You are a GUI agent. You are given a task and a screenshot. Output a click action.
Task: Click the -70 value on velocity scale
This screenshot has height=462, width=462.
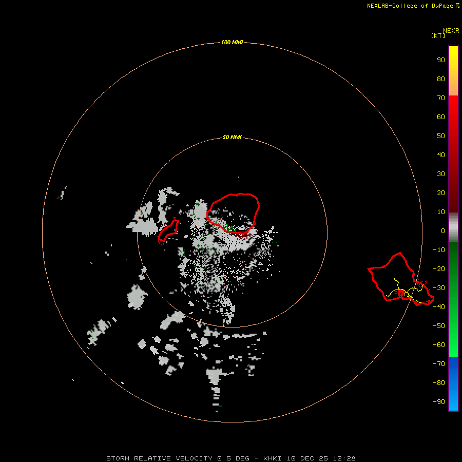pos(439,364)
